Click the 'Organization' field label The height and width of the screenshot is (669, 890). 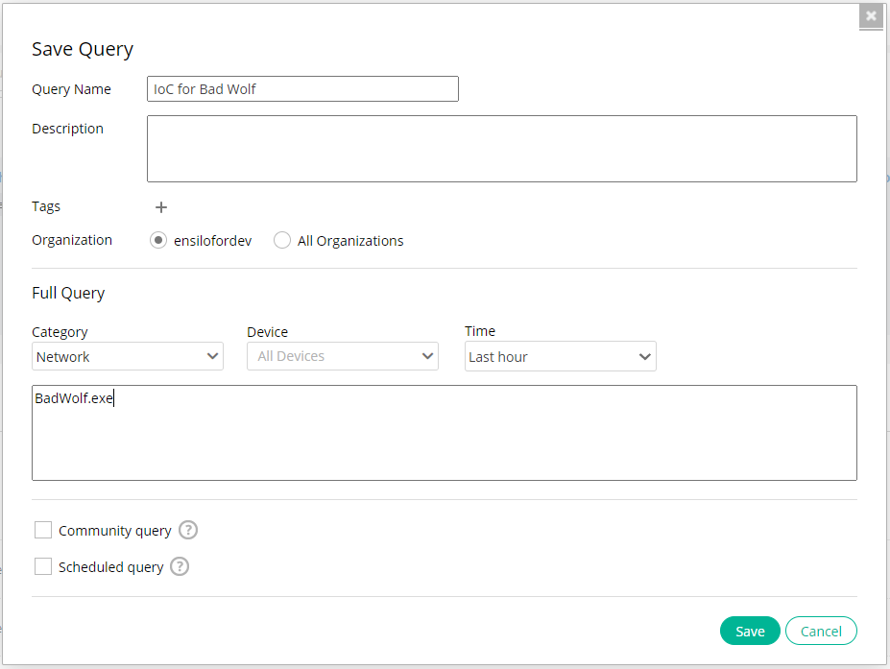72,240
